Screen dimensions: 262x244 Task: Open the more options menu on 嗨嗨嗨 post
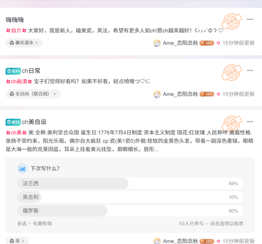coord(250,20)
